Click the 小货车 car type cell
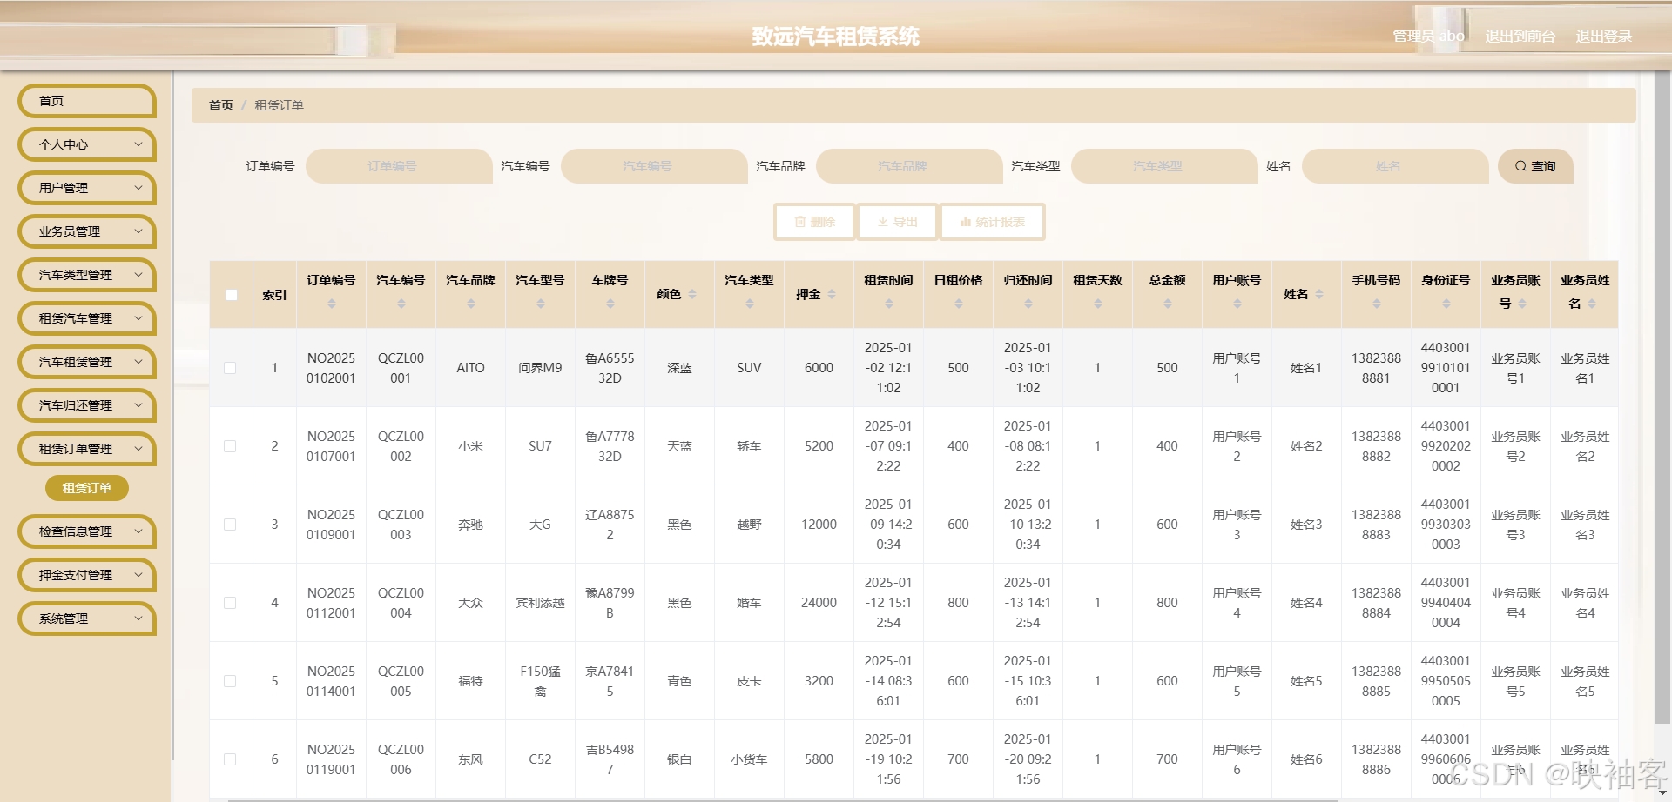 pyautogui.click(x=749, y=759)
